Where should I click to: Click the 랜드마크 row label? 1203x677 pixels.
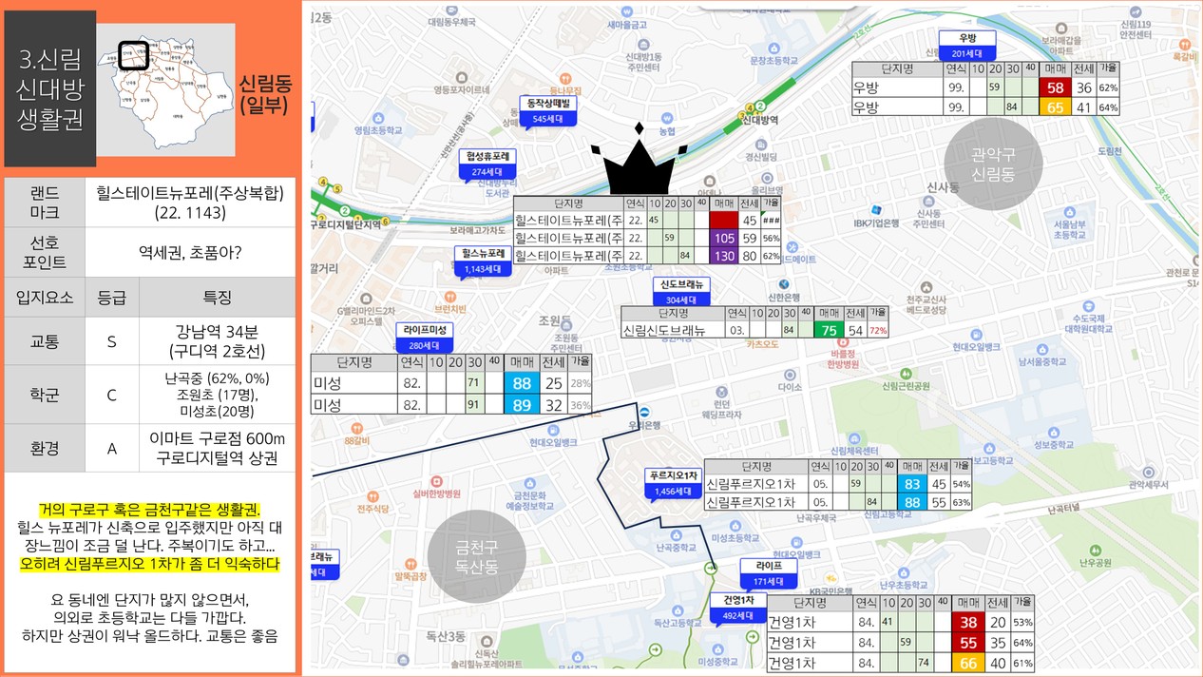click(44, 202)
